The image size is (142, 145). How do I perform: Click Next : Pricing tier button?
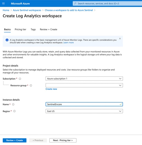pyautogui.click(x=63, y=140)
